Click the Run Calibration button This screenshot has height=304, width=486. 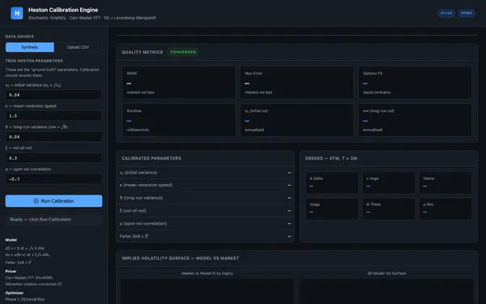(x=53, y=201)
